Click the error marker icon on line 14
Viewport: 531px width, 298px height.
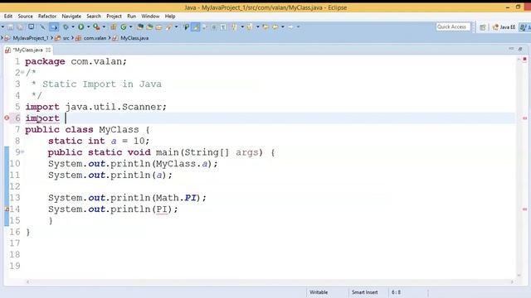tap(7, 209)
